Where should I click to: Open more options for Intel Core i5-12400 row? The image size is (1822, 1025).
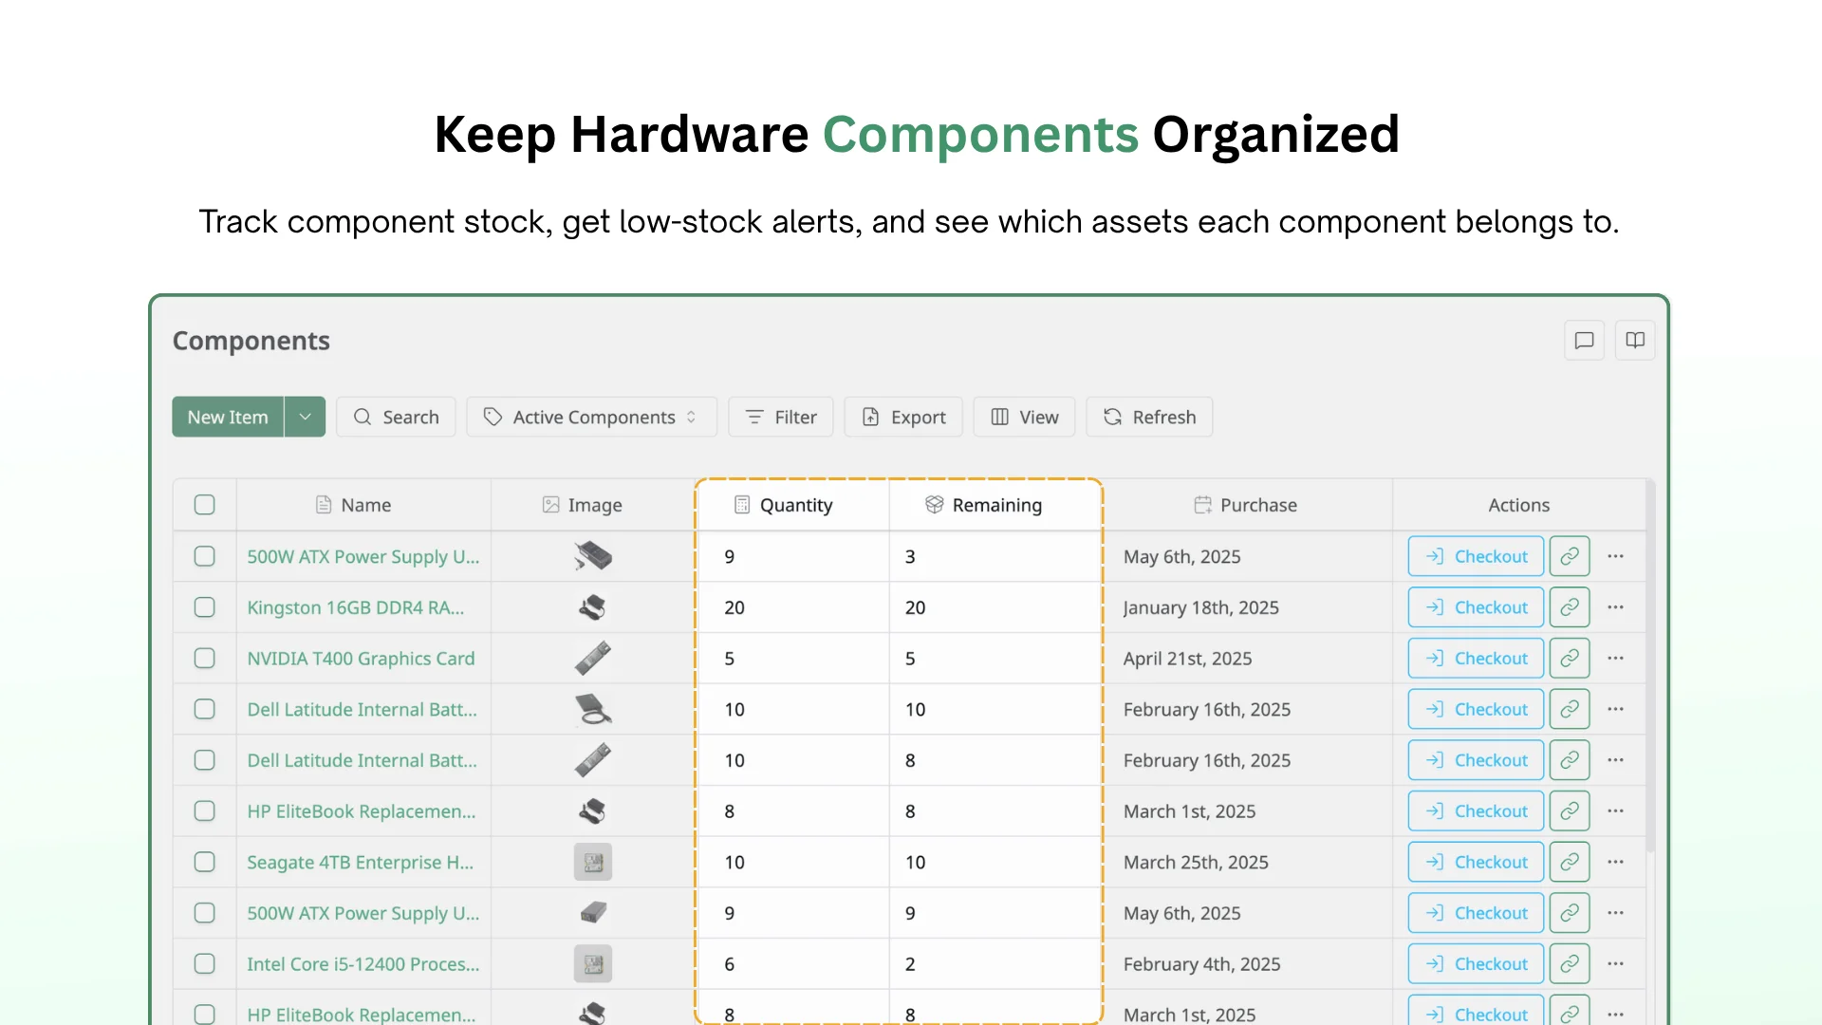tap(1616, 963)
